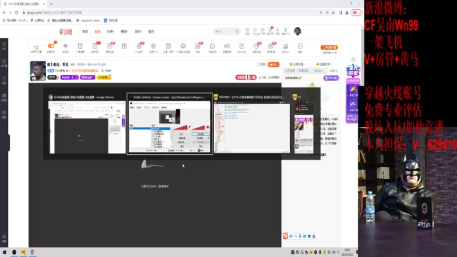Click the clipboard icon in streamer toolbar

(x=168, y=46)
